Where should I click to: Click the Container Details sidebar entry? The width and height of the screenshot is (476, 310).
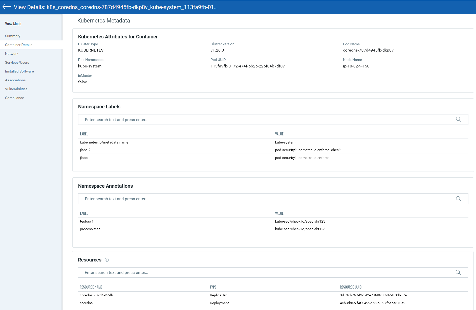(x=18, y=45)
